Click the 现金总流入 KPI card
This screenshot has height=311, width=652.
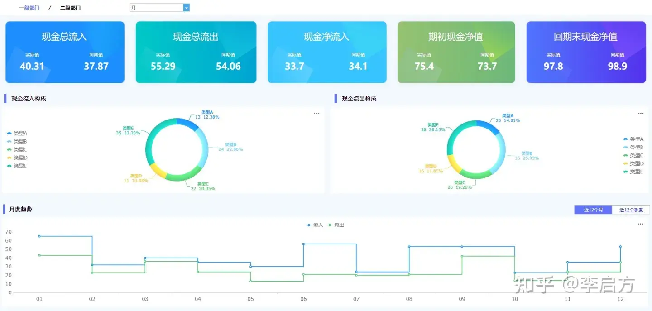(x=65, y=51)
